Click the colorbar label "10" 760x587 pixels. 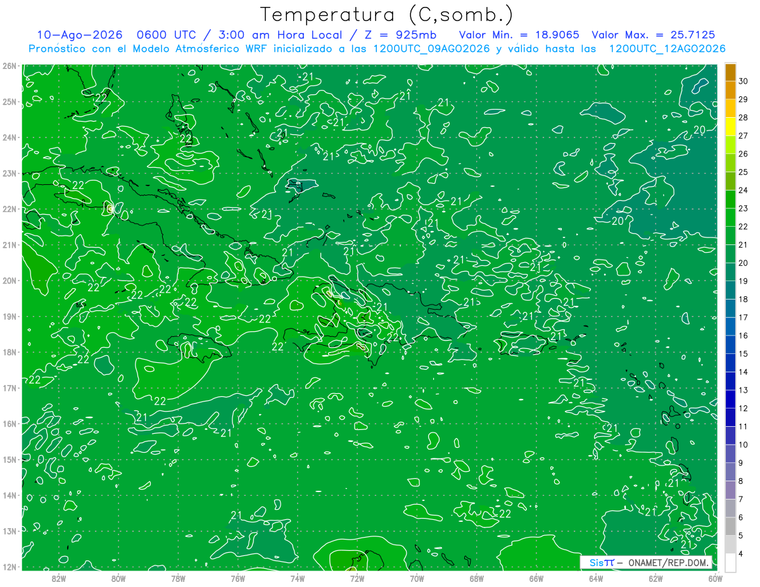[743, 445]
